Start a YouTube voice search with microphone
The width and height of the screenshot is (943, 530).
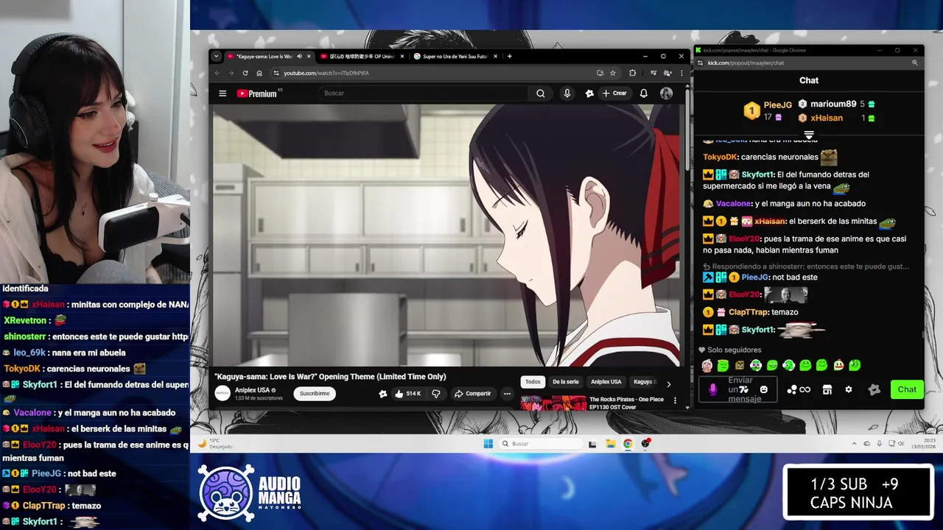coord(567,93)
